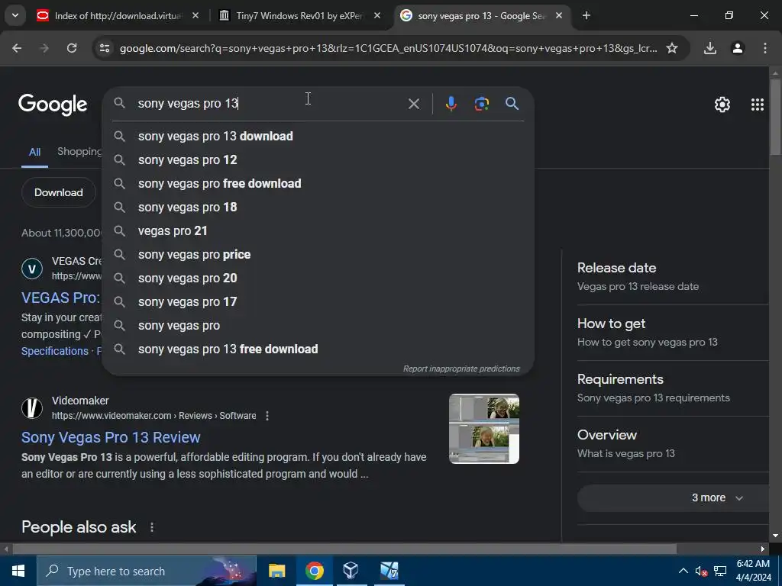Open a new browser tab
The height and width of the screenshot is (586, 782).
(x=586, y=16)
